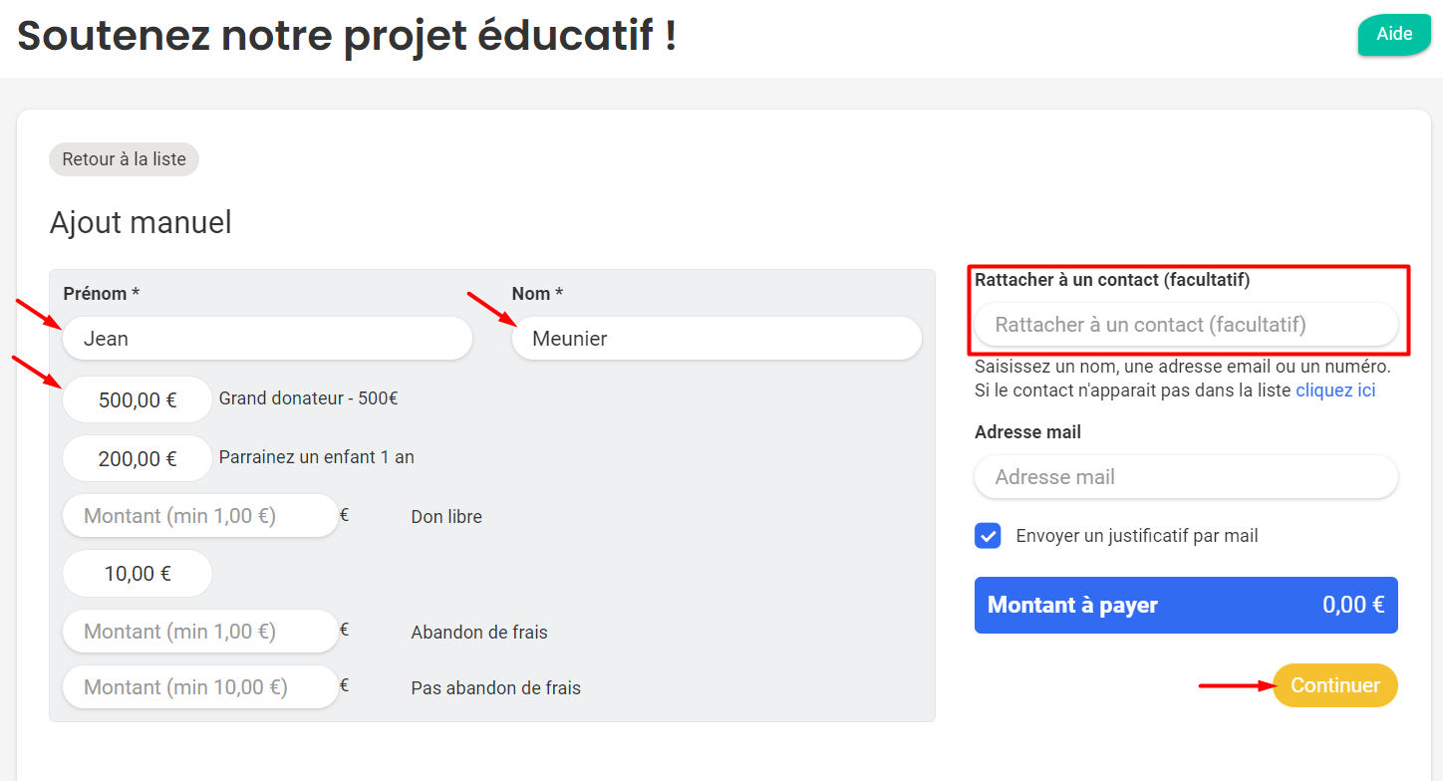This screenshot has width=1443, height=781.
Task: Proceed with the Continuer button
Action: 1335,685
